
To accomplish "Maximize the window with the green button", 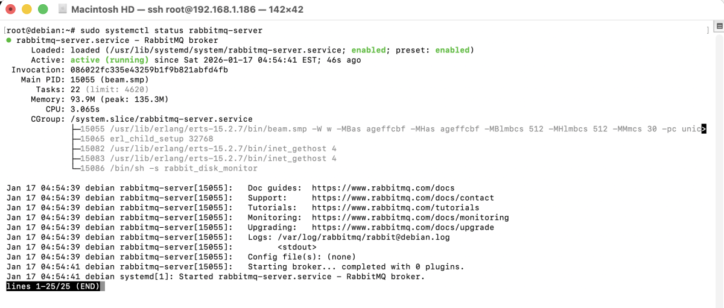I will 42,10.
